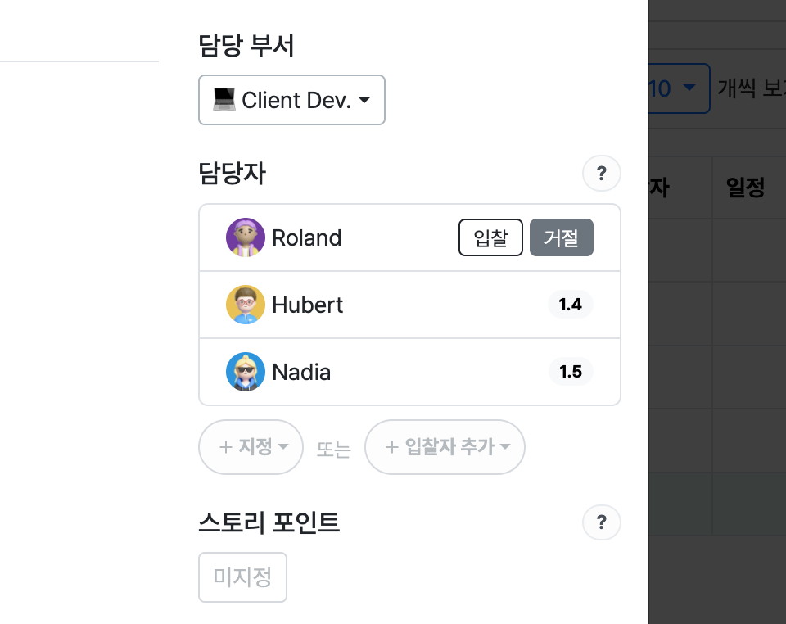The image size is (786, 624).
Task: Open the Client Dev. department dropdown
Action: pyautogui.click(x=291, y=100)
